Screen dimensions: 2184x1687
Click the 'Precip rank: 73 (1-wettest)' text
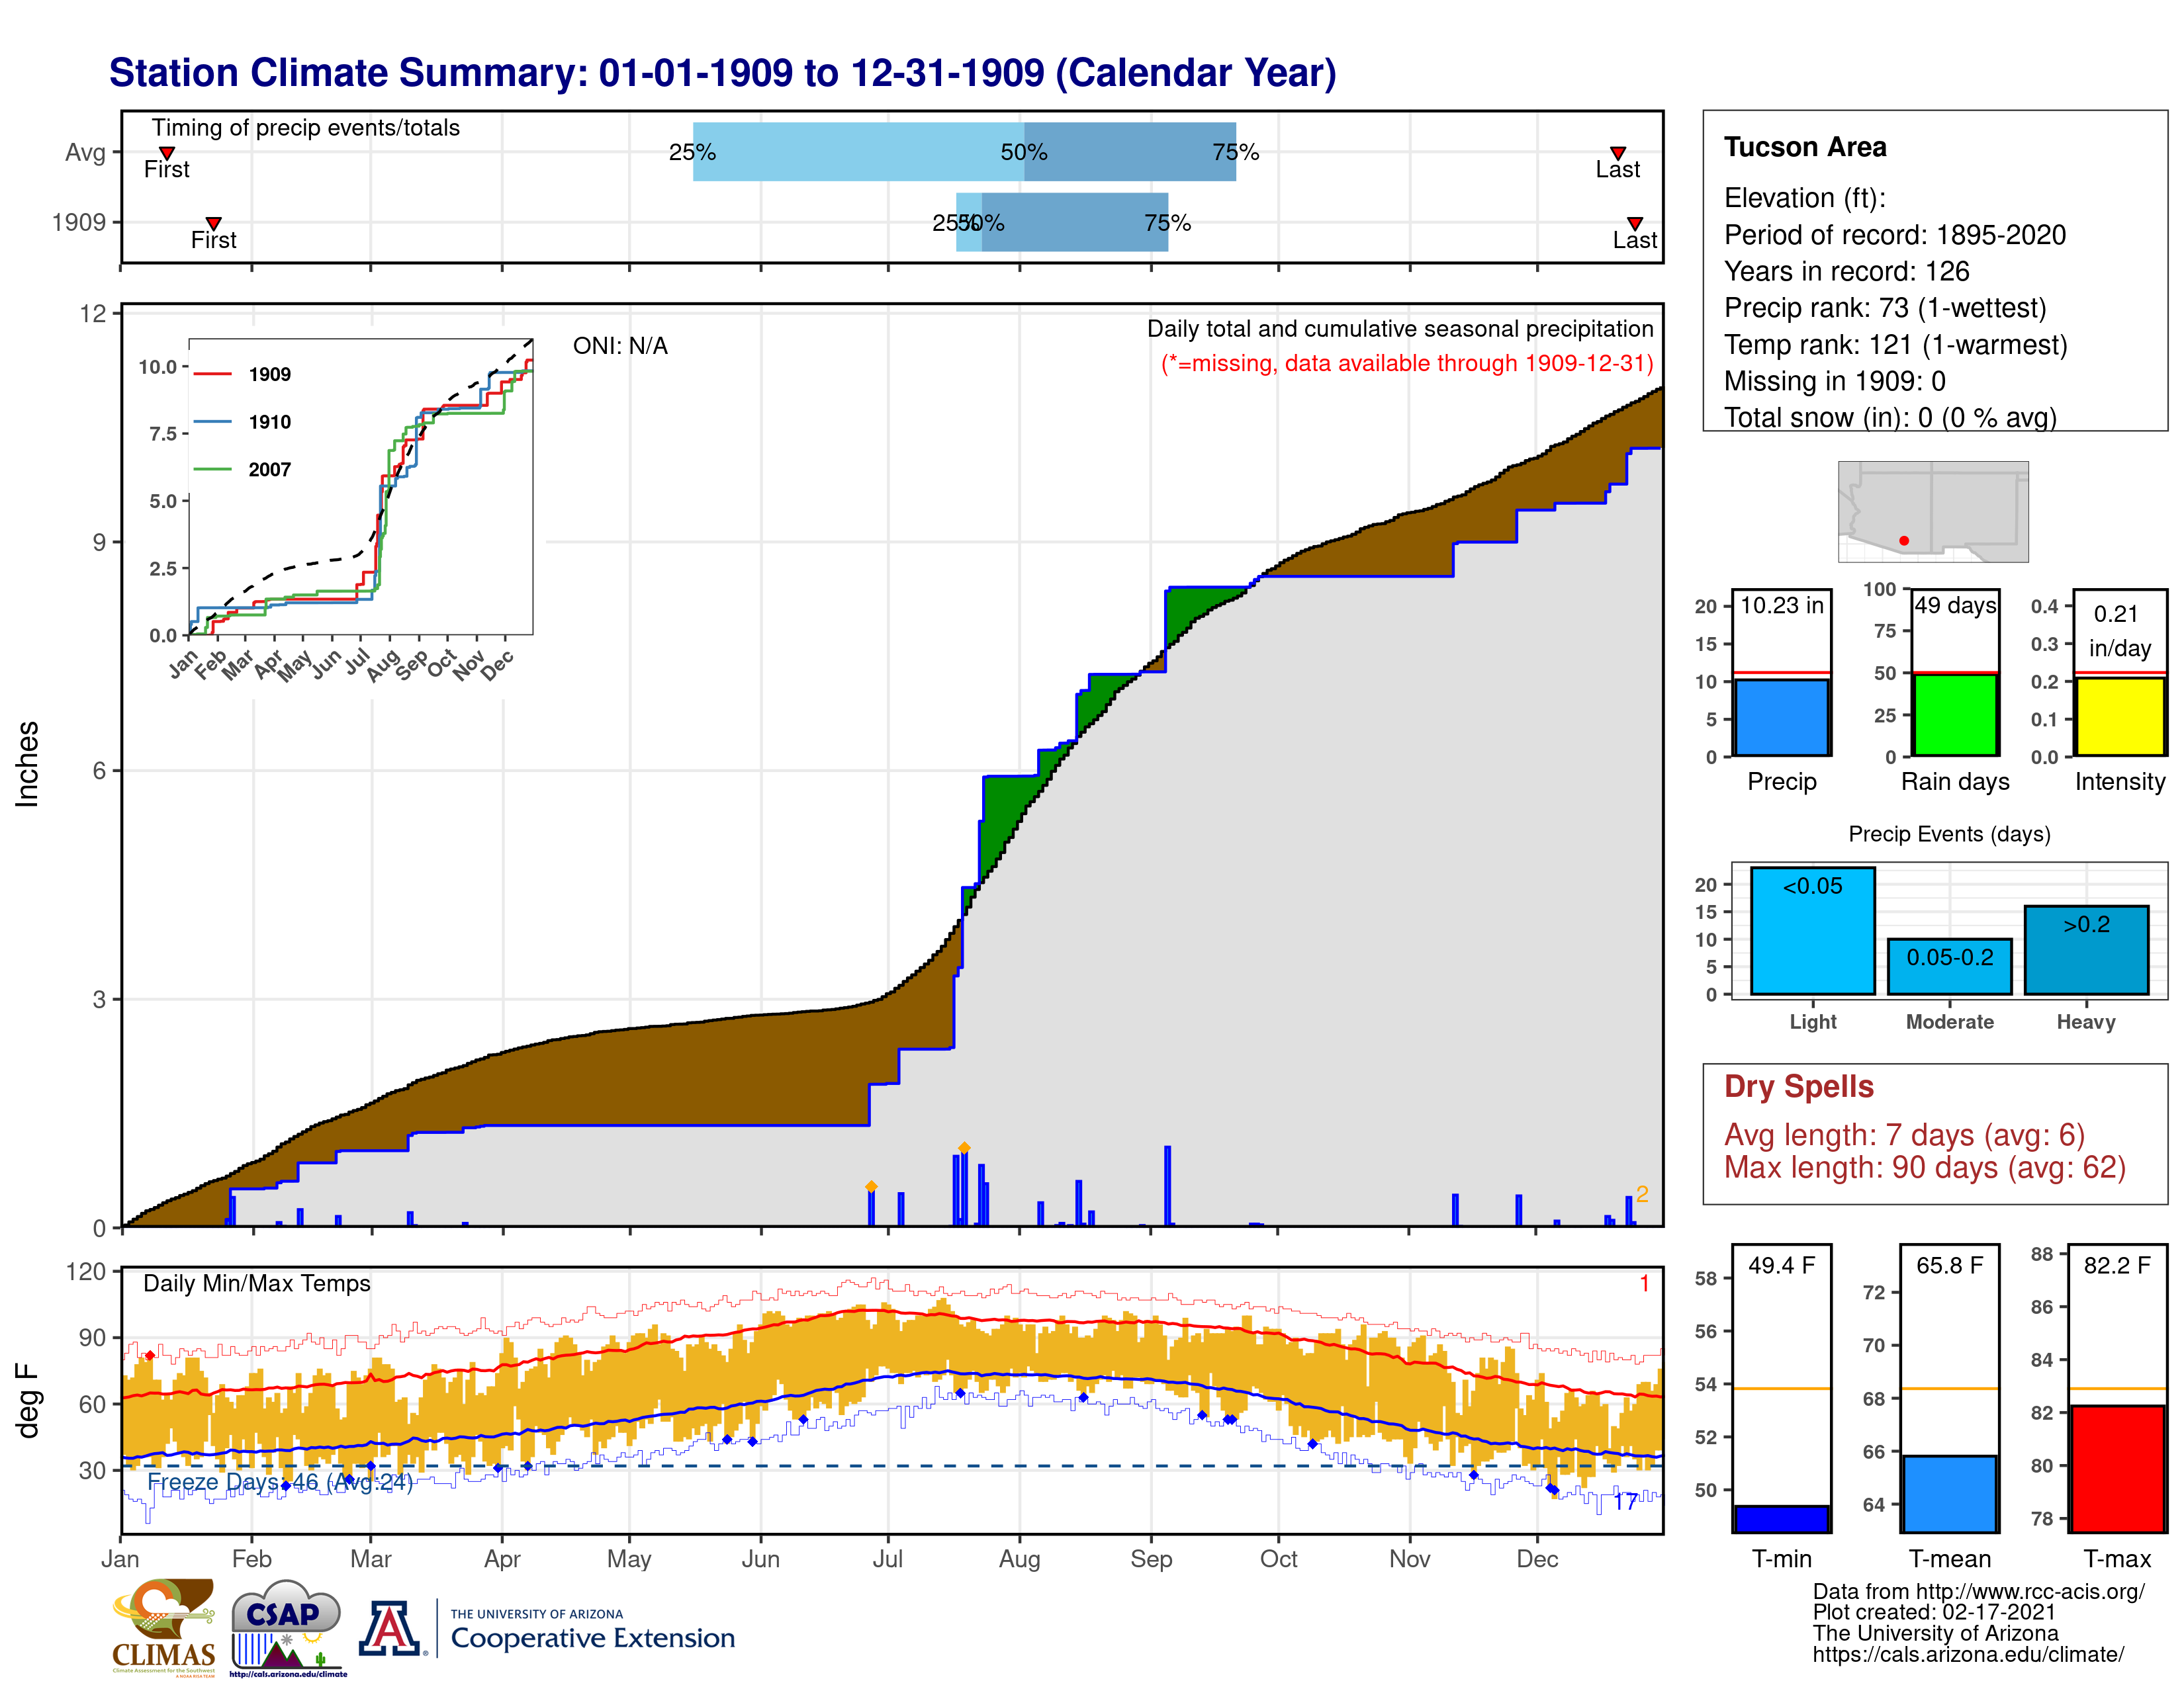1885,308
